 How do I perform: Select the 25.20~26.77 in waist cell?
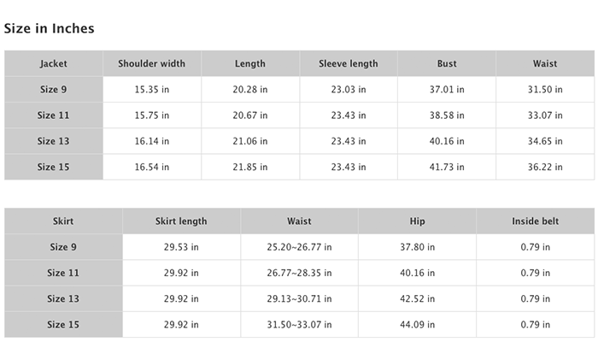pos(299,247)
